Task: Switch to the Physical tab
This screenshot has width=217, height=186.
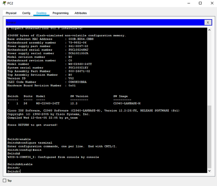Action: point(11,13)
